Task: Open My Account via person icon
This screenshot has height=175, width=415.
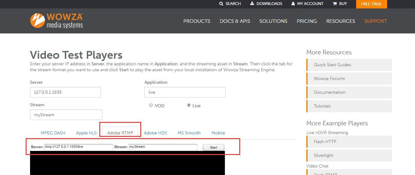Action: pyautogui.click(x=293, y=4)
